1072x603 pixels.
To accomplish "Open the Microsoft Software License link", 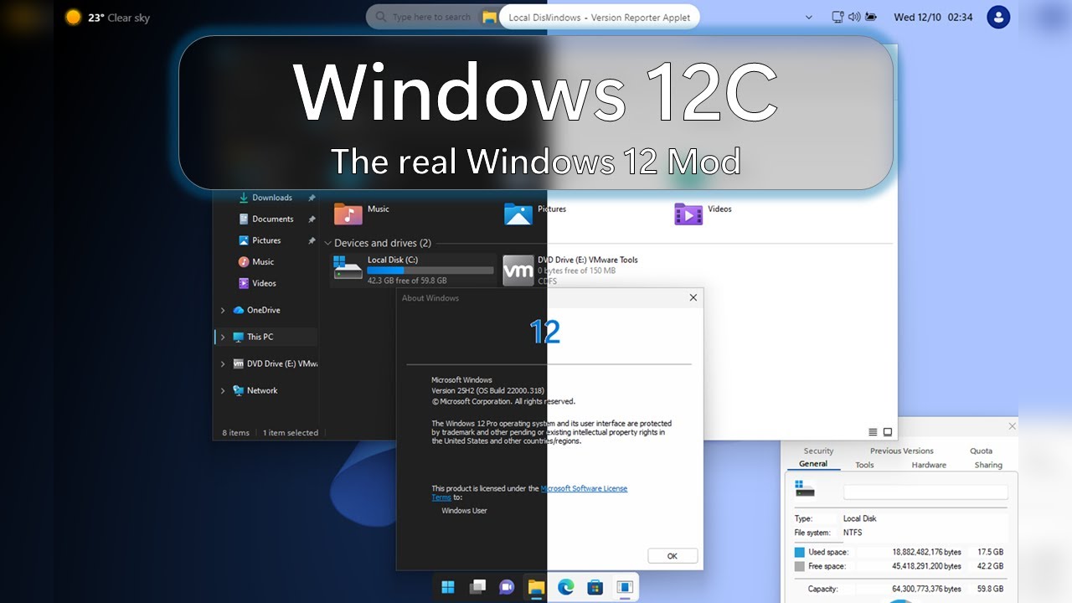I will click(584, 488).
